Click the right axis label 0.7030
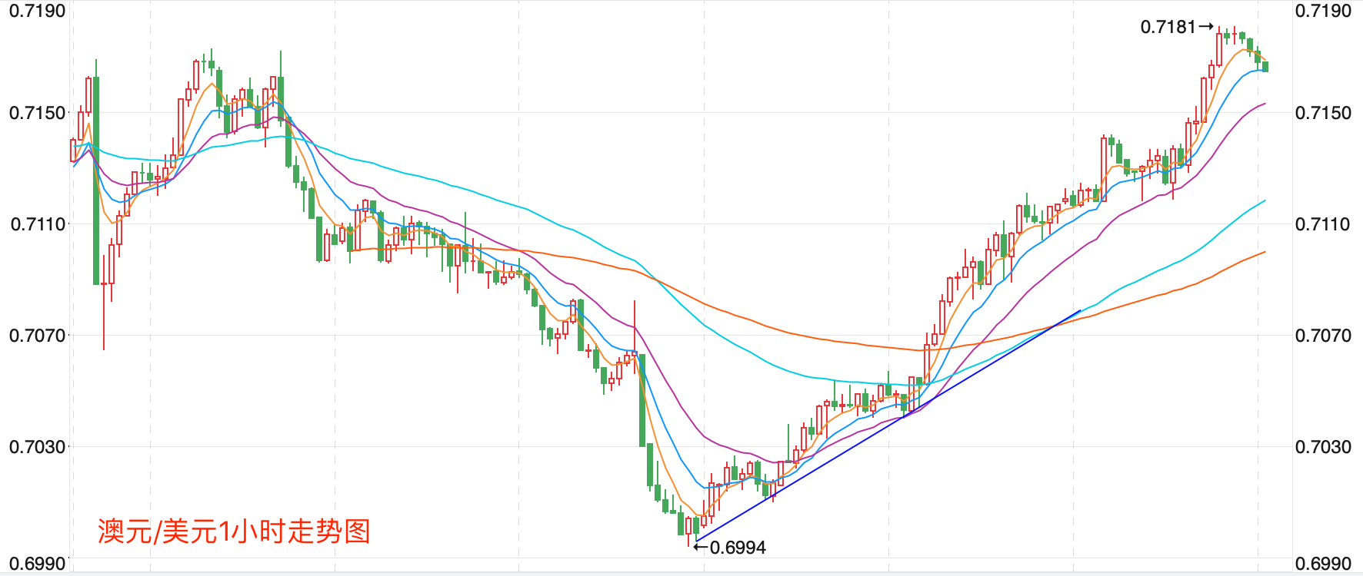The width and height of the screenshot is (1363, 576). pos(1323,447)
